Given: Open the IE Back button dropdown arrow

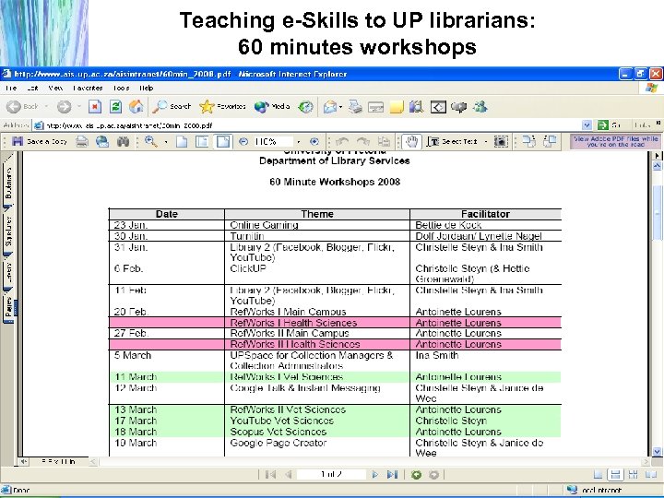Looking at the screenshot, I should click(46, 107).
